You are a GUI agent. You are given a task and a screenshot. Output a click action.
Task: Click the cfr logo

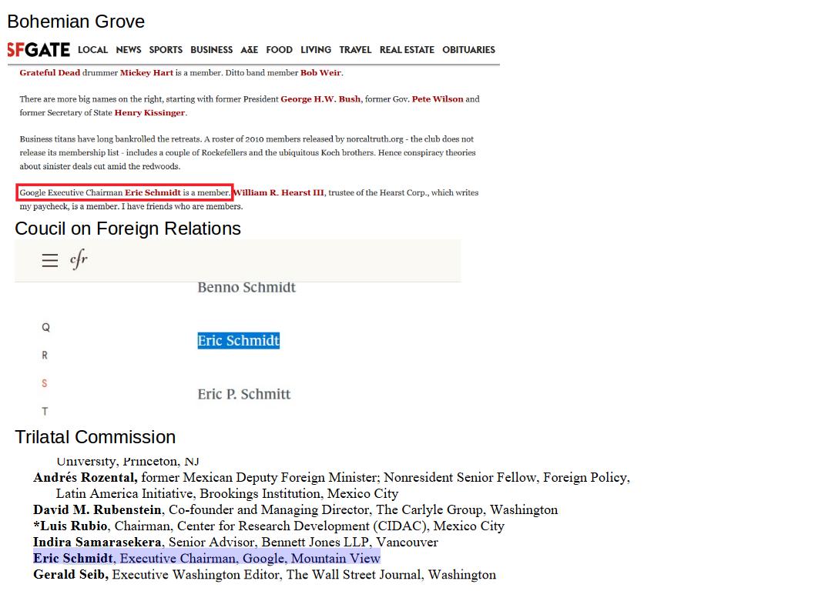pyautogui.click(x=79, y=259)
